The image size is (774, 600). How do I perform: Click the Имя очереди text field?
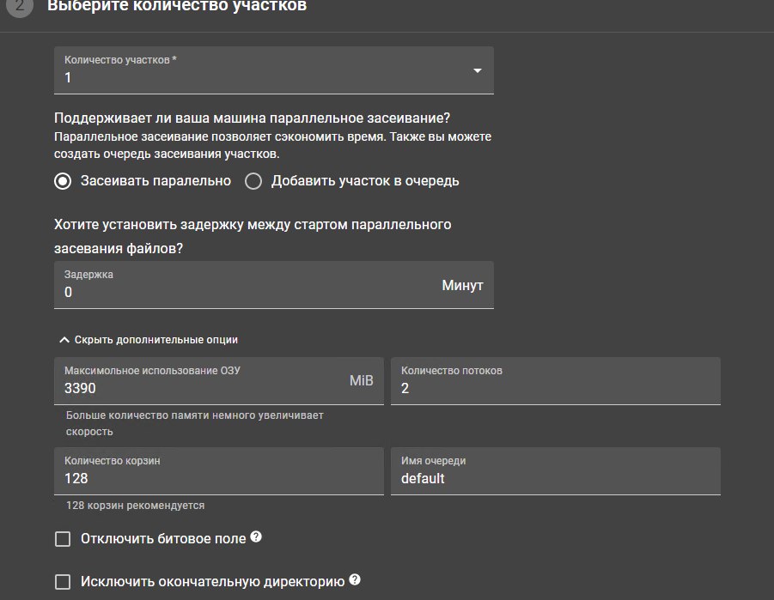(555, 478)
